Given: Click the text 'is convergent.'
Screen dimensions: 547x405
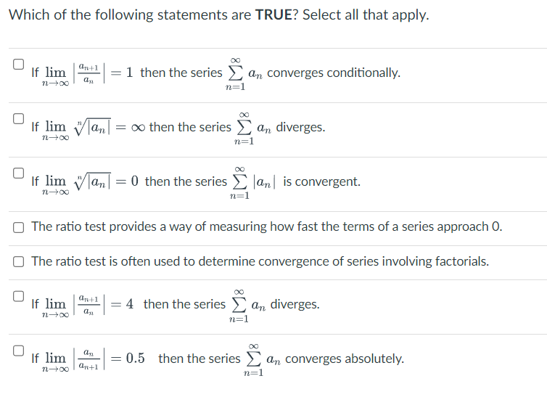Looking at the screenshot, I should click(x=321, y=181).
